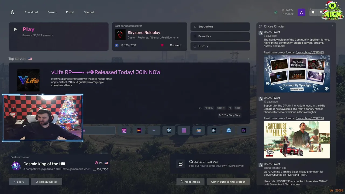The height and width of the screenshot is (194, 345).
Task: Select the solid purple square server thumbnail
Action: click(184, 130)
